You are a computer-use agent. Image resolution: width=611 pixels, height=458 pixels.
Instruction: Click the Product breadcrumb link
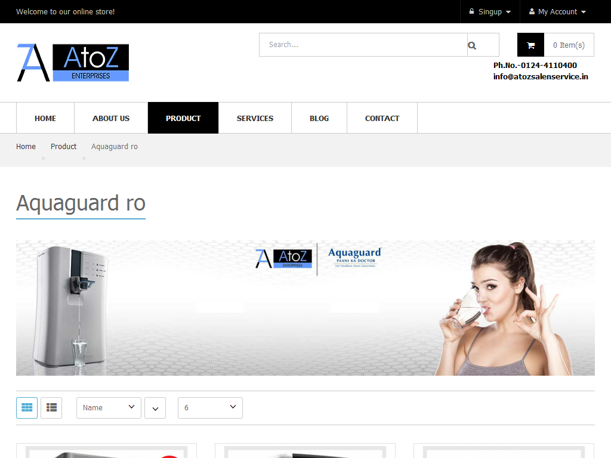(x=63, y=147)
